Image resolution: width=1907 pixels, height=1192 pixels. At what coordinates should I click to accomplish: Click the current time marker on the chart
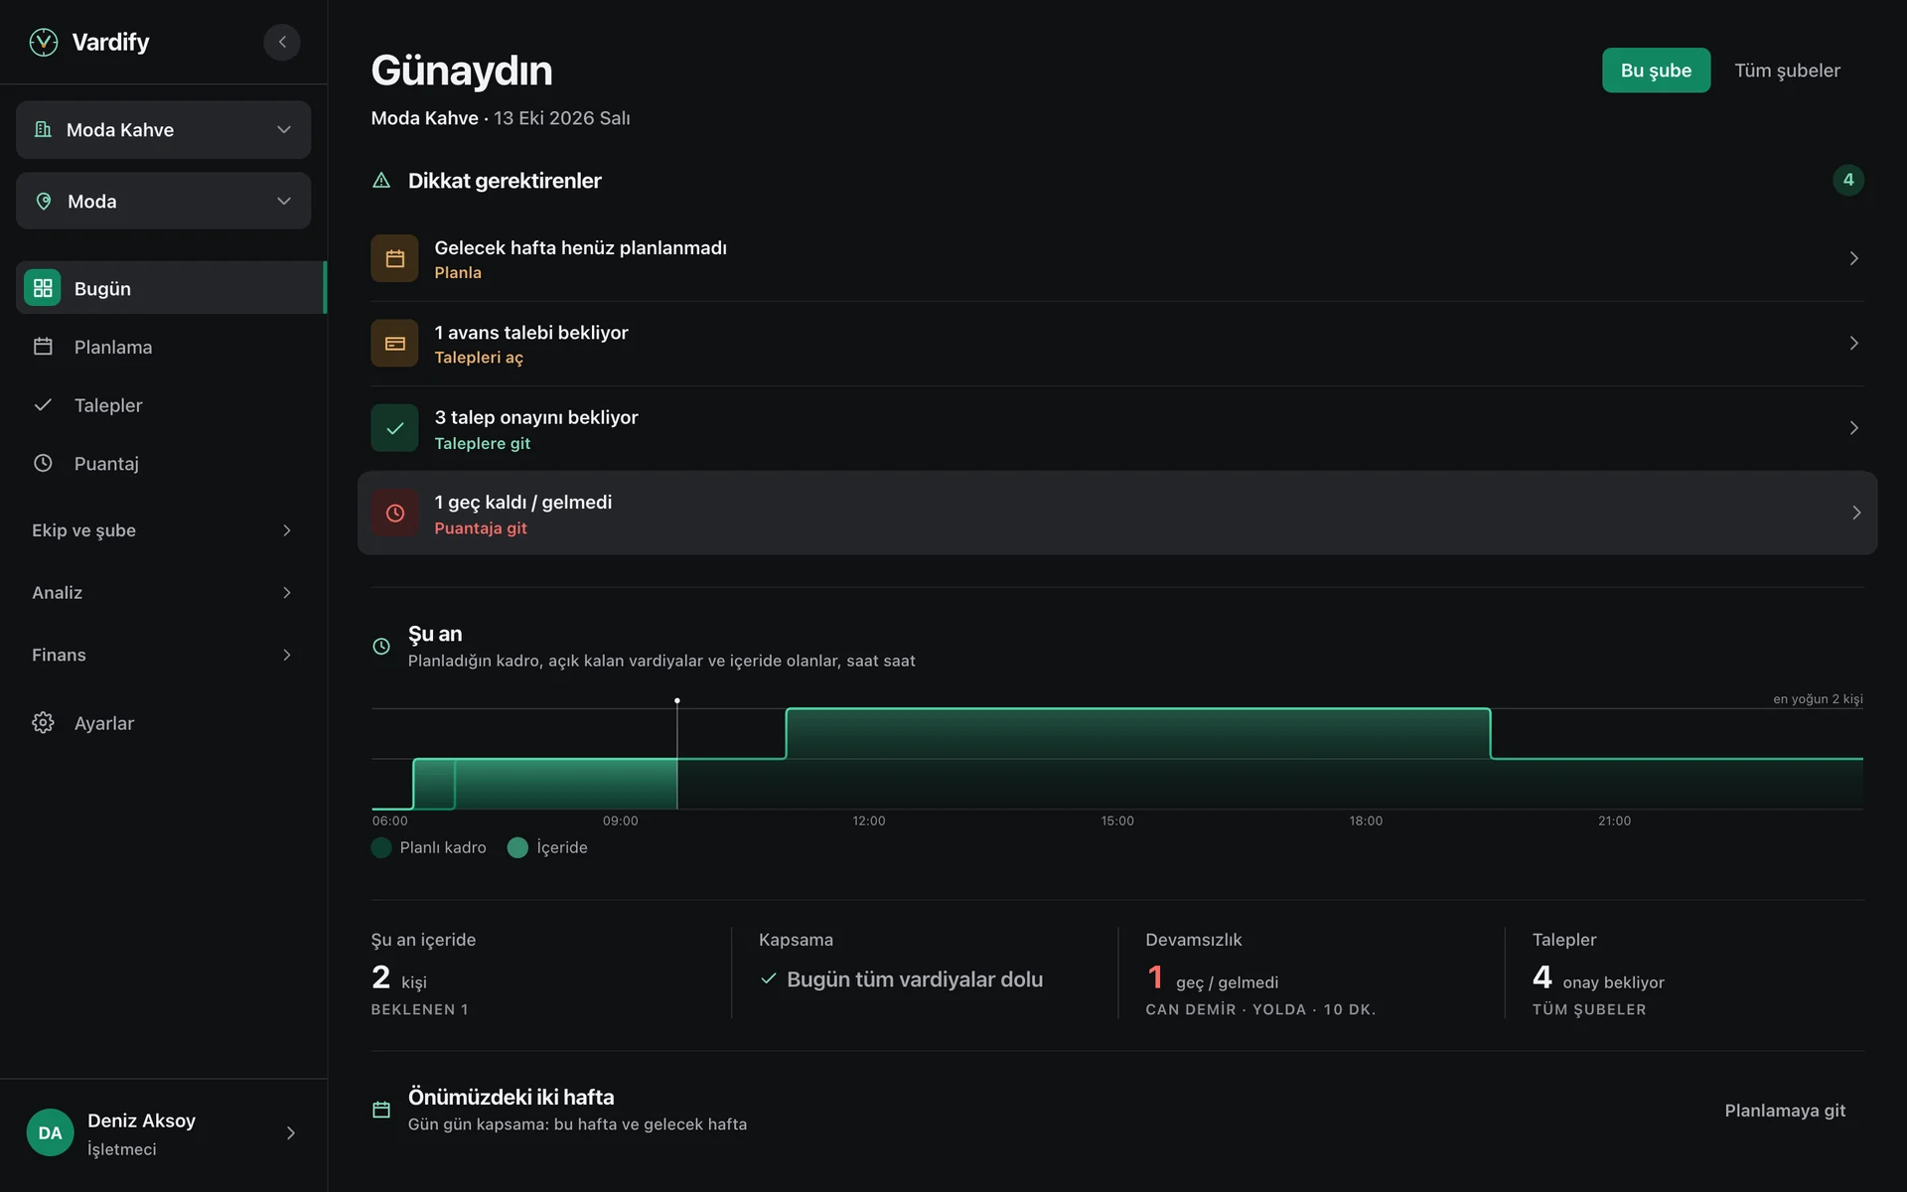coord(677,700)
